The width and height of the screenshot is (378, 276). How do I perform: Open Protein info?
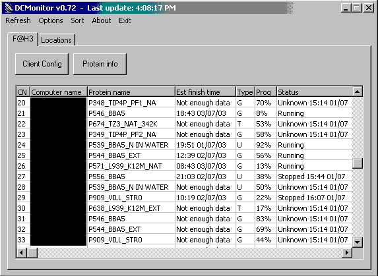pyautogui.click(x=100, y=64)
